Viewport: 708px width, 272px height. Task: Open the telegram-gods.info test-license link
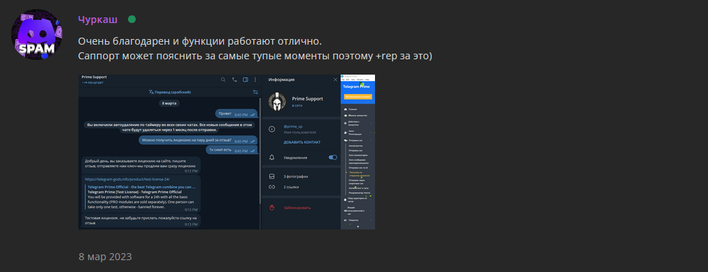pyautogui.click(x=127, y=179)
